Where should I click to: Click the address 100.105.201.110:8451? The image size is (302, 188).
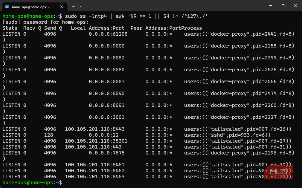pyautogui.click(x=95, y=165)
